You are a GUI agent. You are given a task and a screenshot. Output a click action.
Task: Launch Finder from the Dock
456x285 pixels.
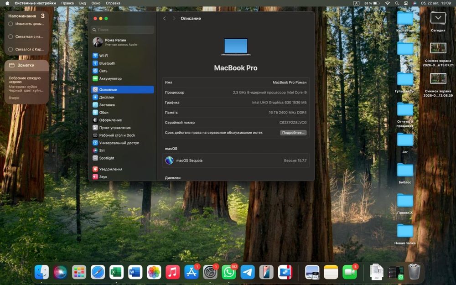click(41, 273)
